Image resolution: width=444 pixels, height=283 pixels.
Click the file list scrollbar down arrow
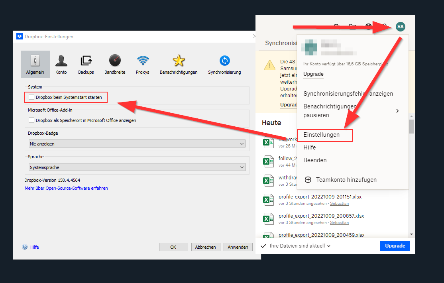click(411, 234)
